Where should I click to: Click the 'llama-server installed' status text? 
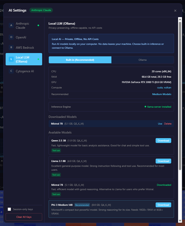click(159, 107)
